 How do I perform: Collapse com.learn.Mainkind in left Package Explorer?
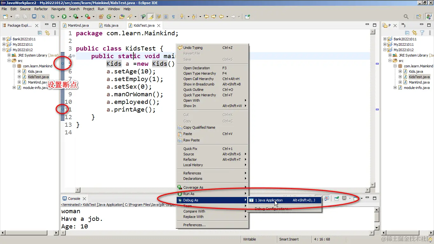click(14, 66)
